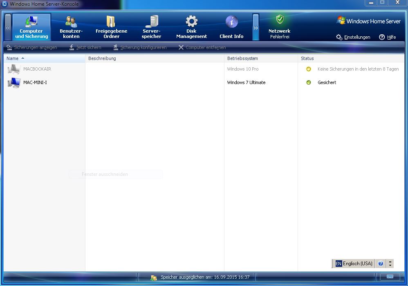Sort by the Status column header
This screenshot has height=286, width=408.
(x=351, y=58)
